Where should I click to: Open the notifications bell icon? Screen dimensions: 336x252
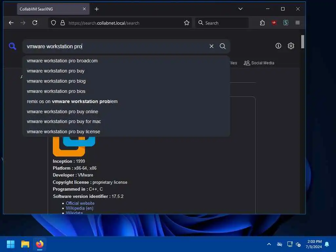point(327,244)
